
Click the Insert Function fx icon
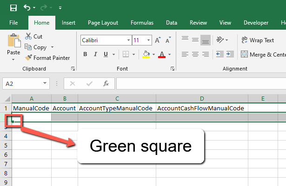tap(106, 83)
